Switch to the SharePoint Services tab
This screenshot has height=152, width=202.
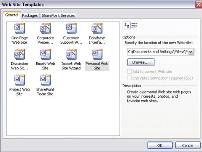pos(58,16)
